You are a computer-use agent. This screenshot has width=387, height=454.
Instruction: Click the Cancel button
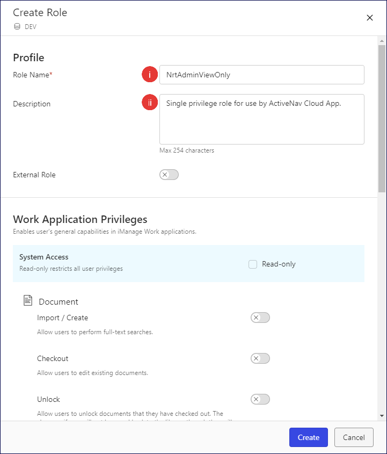click(354, 437)
